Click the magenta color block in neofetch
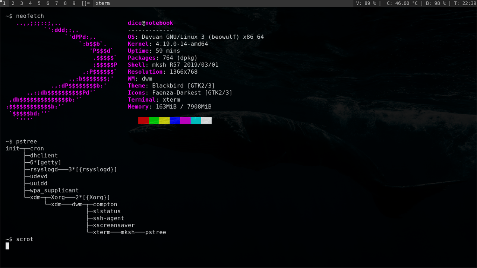 click(185, 120)
